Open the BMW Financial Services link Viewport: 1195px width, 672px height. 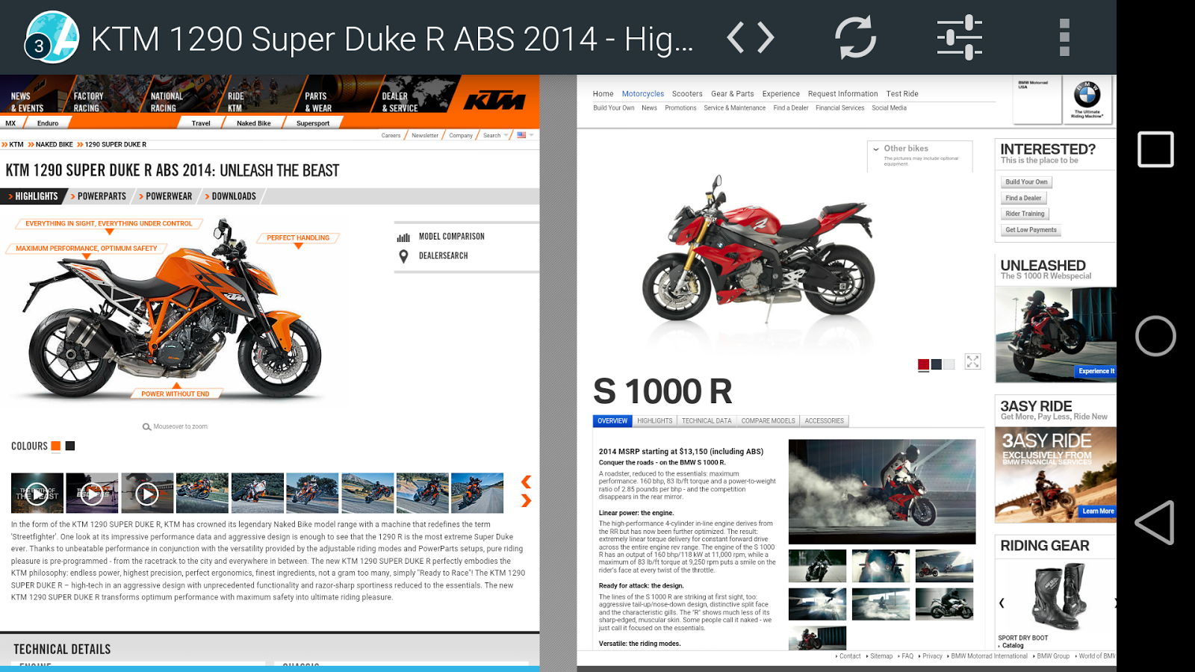[x=839, y=108]
